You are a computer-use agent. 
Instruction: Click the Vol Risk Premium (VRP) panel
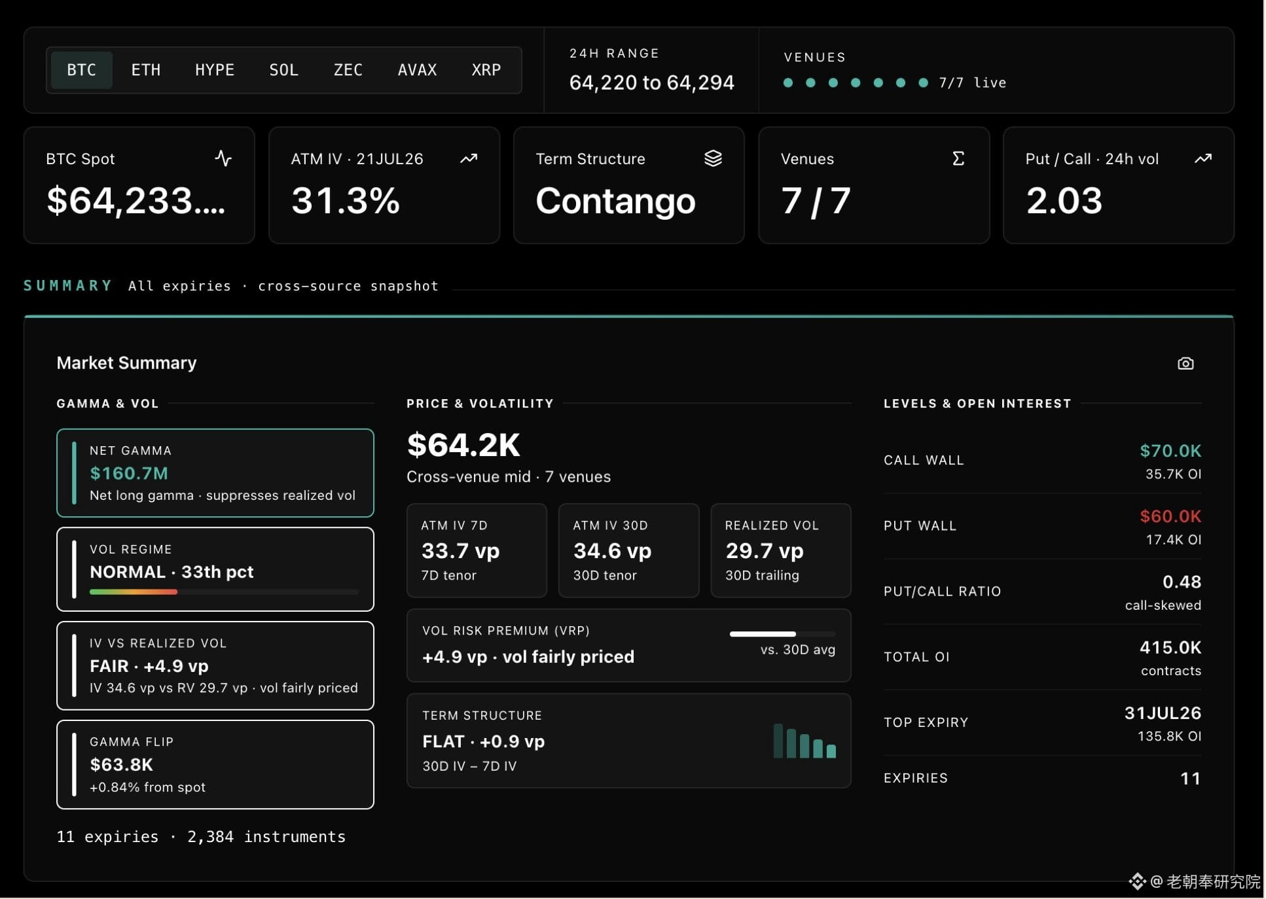point(629,645)
